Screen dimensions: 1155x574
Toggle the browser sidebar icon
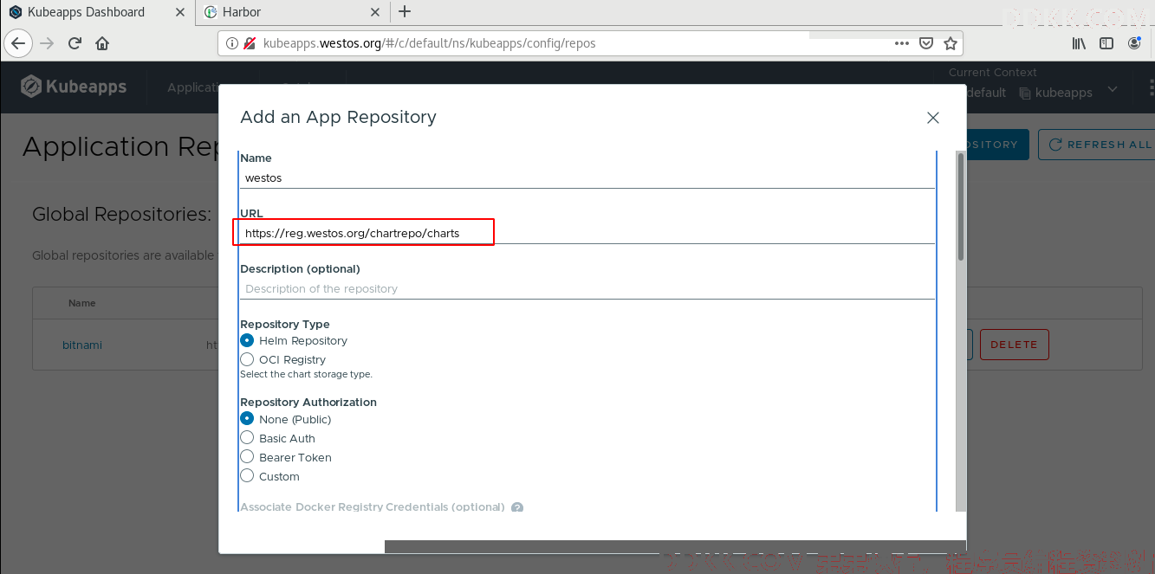[x=1106, y=43]
